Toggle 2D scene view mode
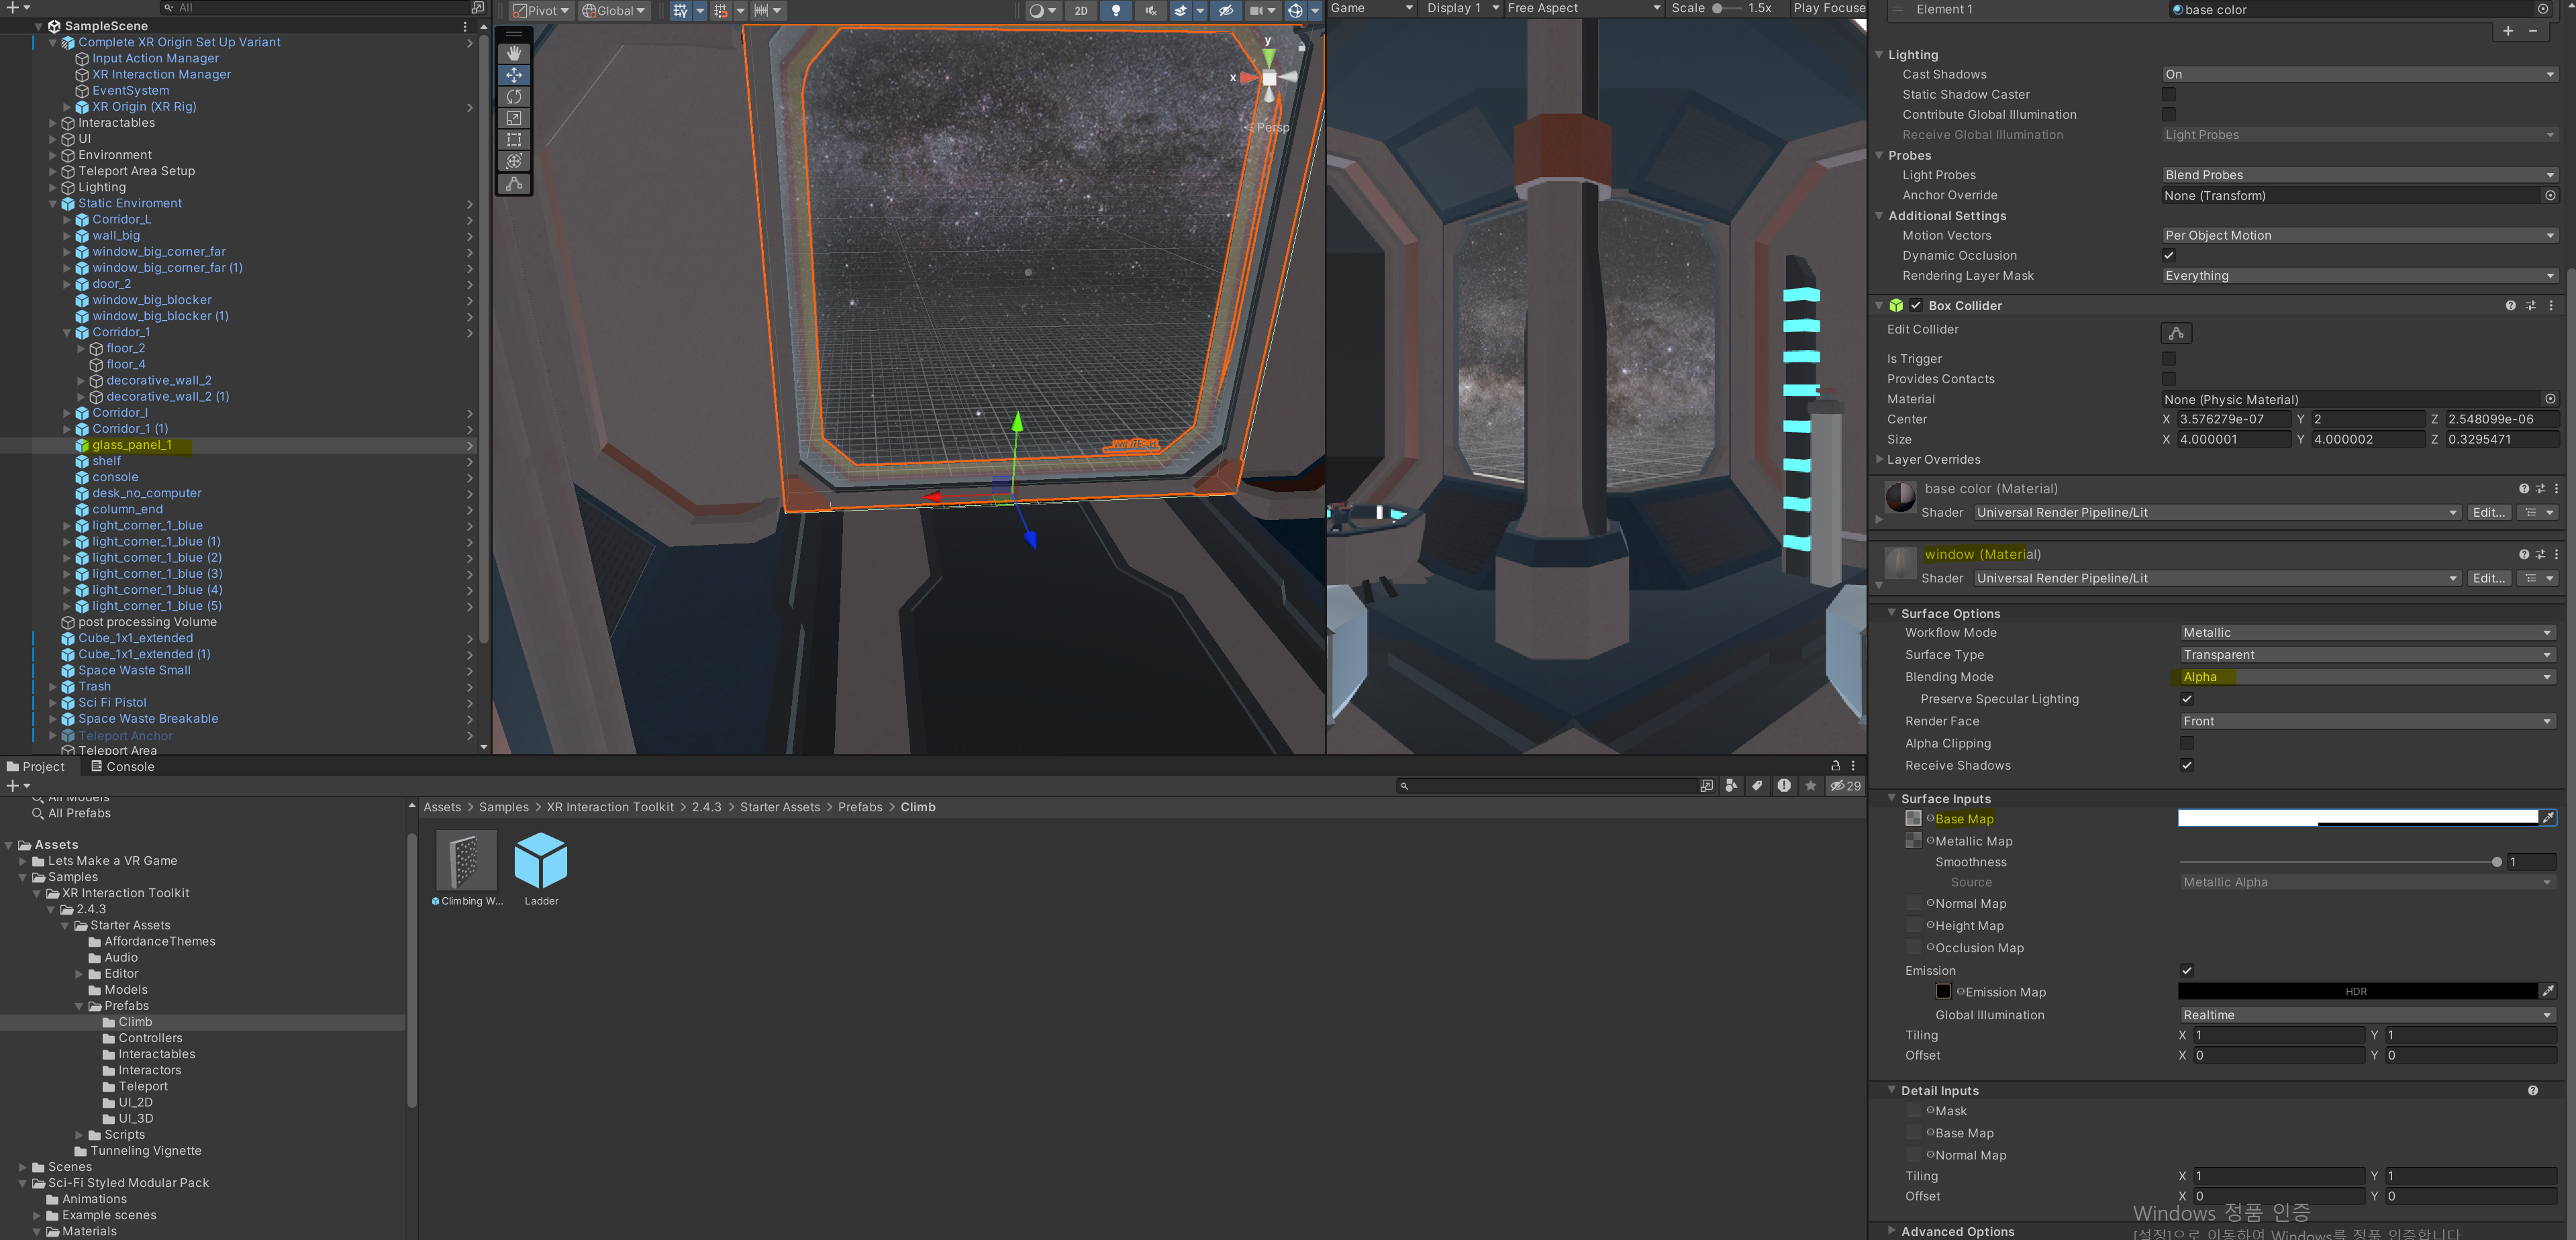 (x=1081, y=10)
